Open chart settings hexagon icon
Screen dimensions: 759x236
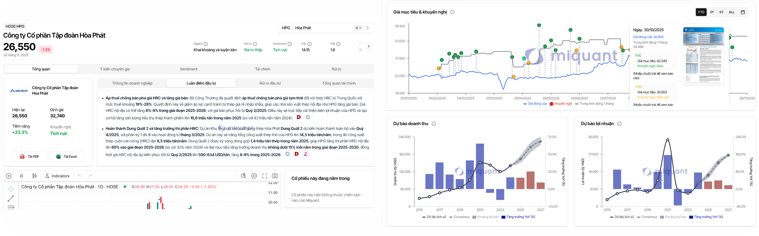[254, 176]
